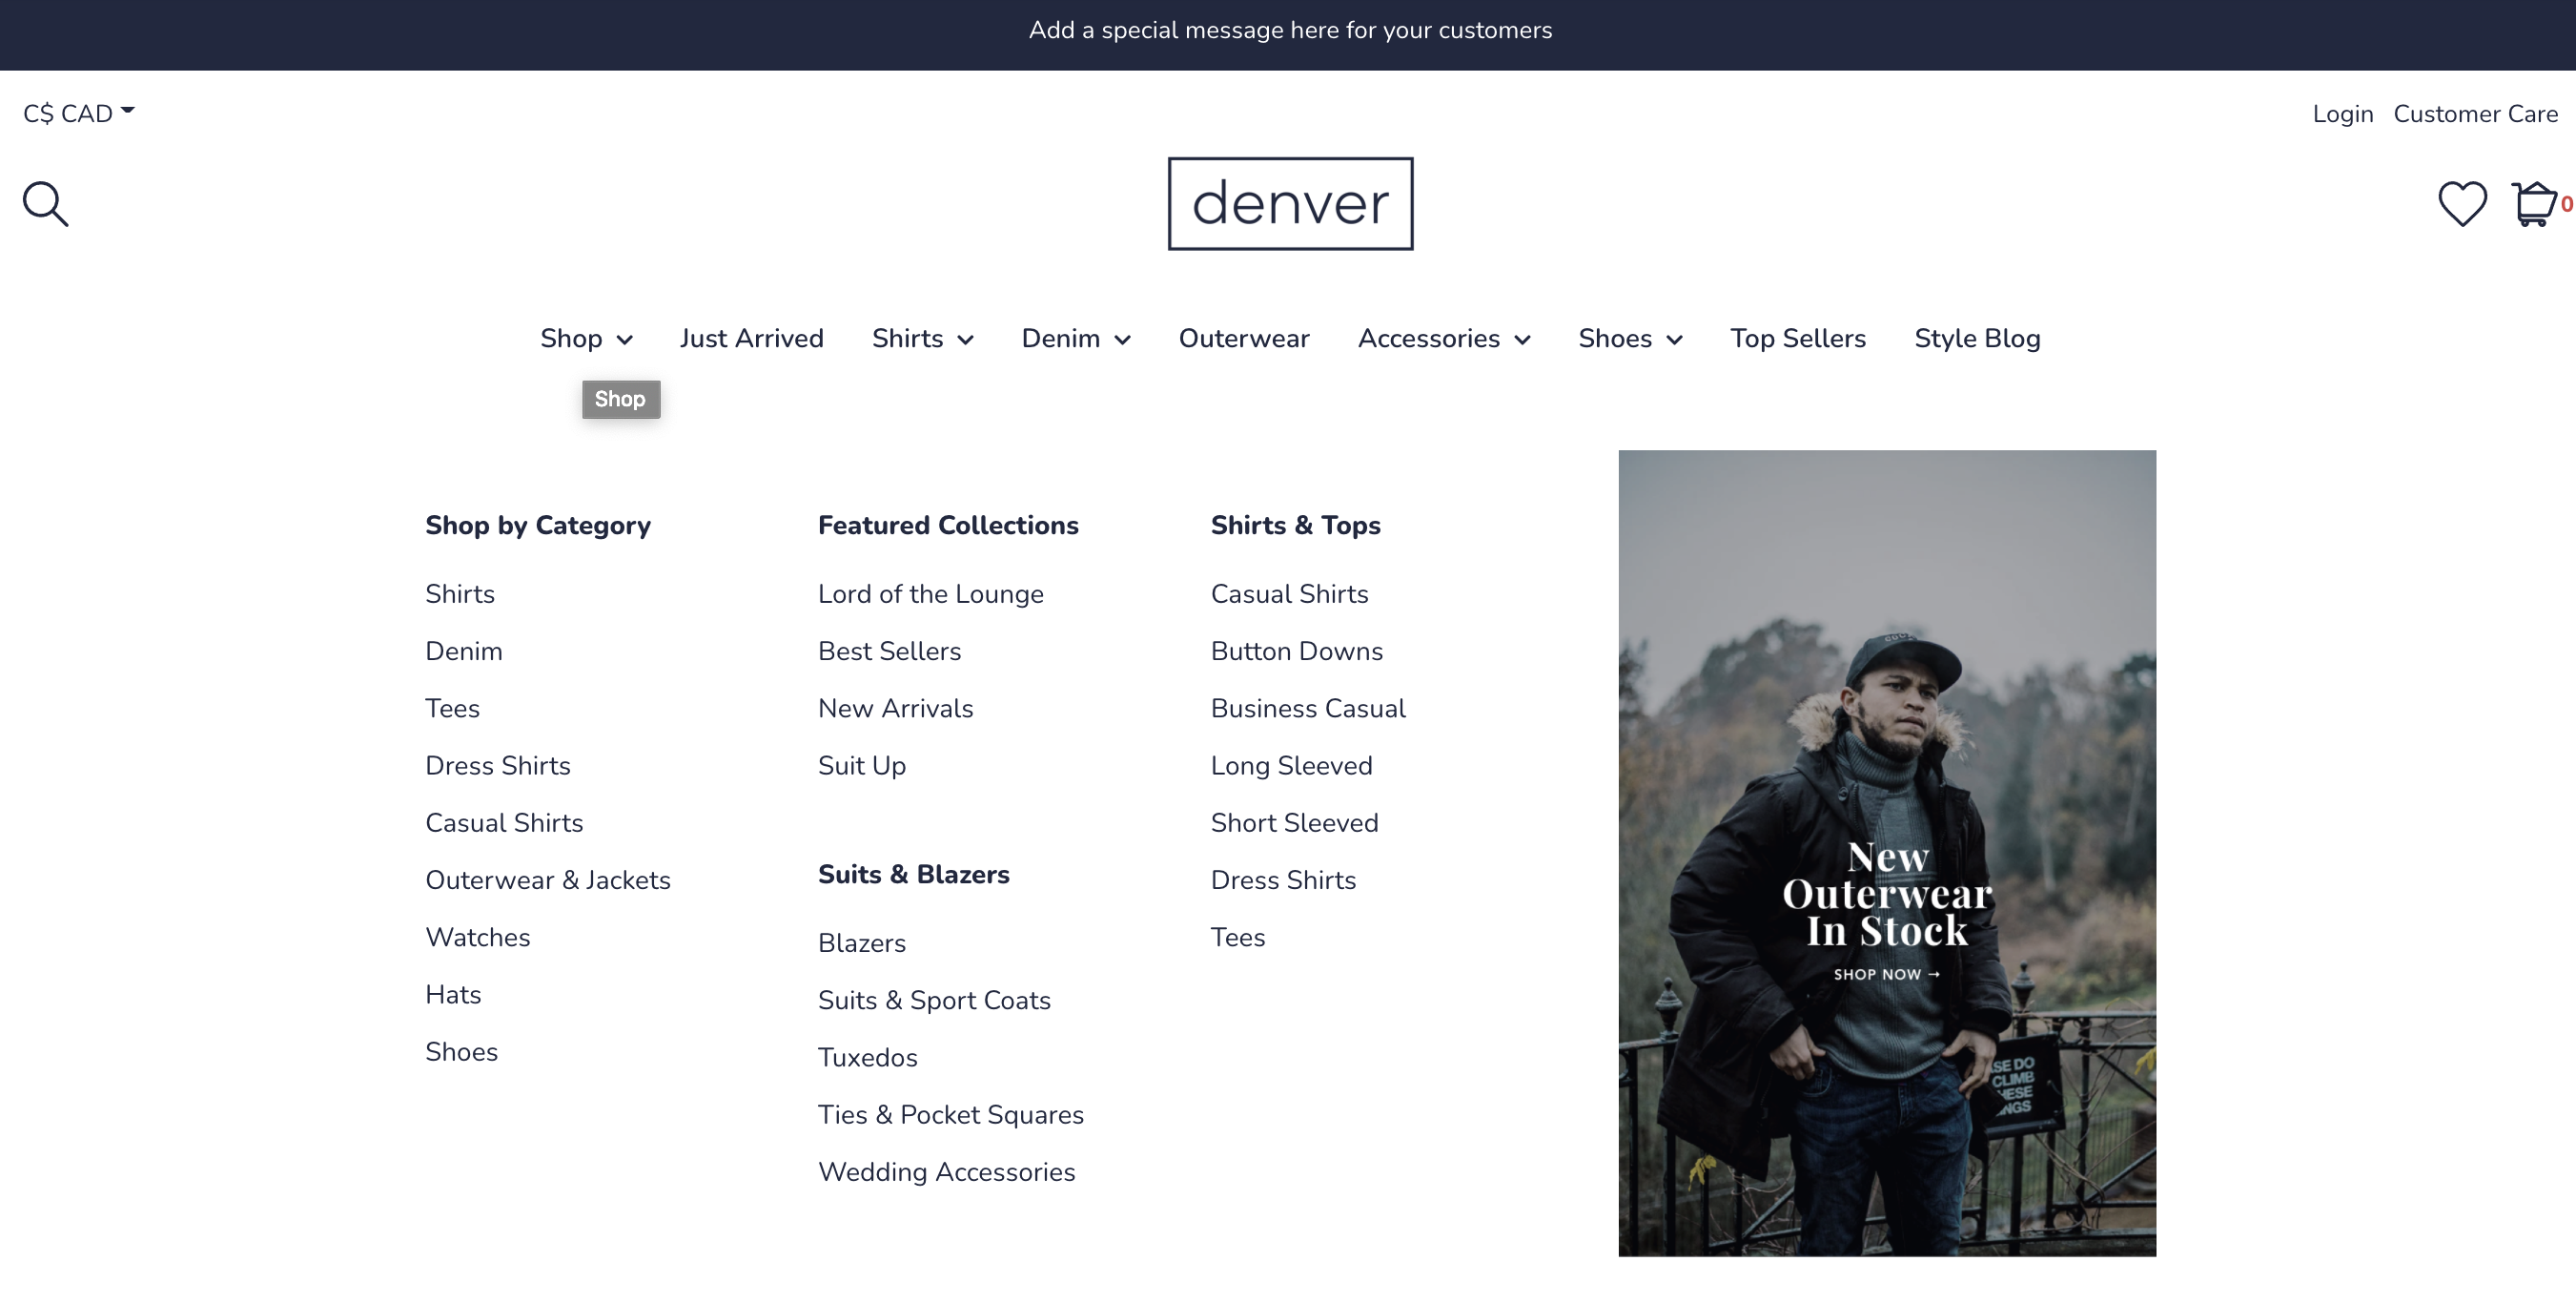Viewport: 2576px width, 1303px height.
Task: Select Top Sellers in navigation
Action: point(1797,340)
